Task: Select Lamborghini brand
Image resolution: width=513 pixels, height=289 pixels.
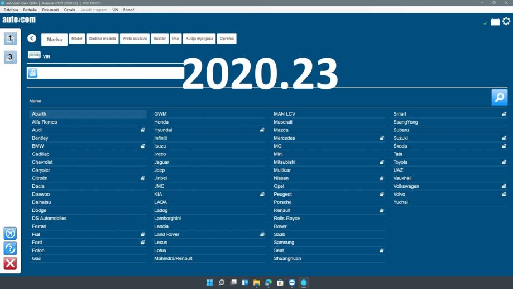Action: [209, 218]
